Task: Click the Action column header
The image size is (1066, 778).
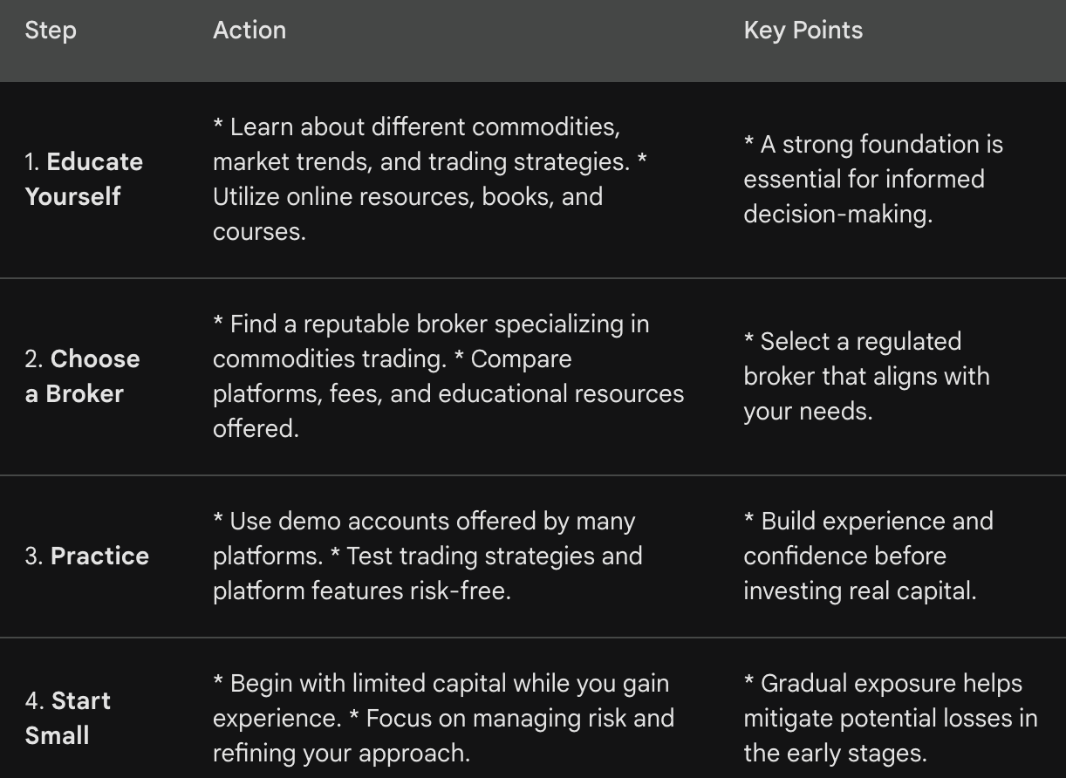Action: tap(249, 31)
